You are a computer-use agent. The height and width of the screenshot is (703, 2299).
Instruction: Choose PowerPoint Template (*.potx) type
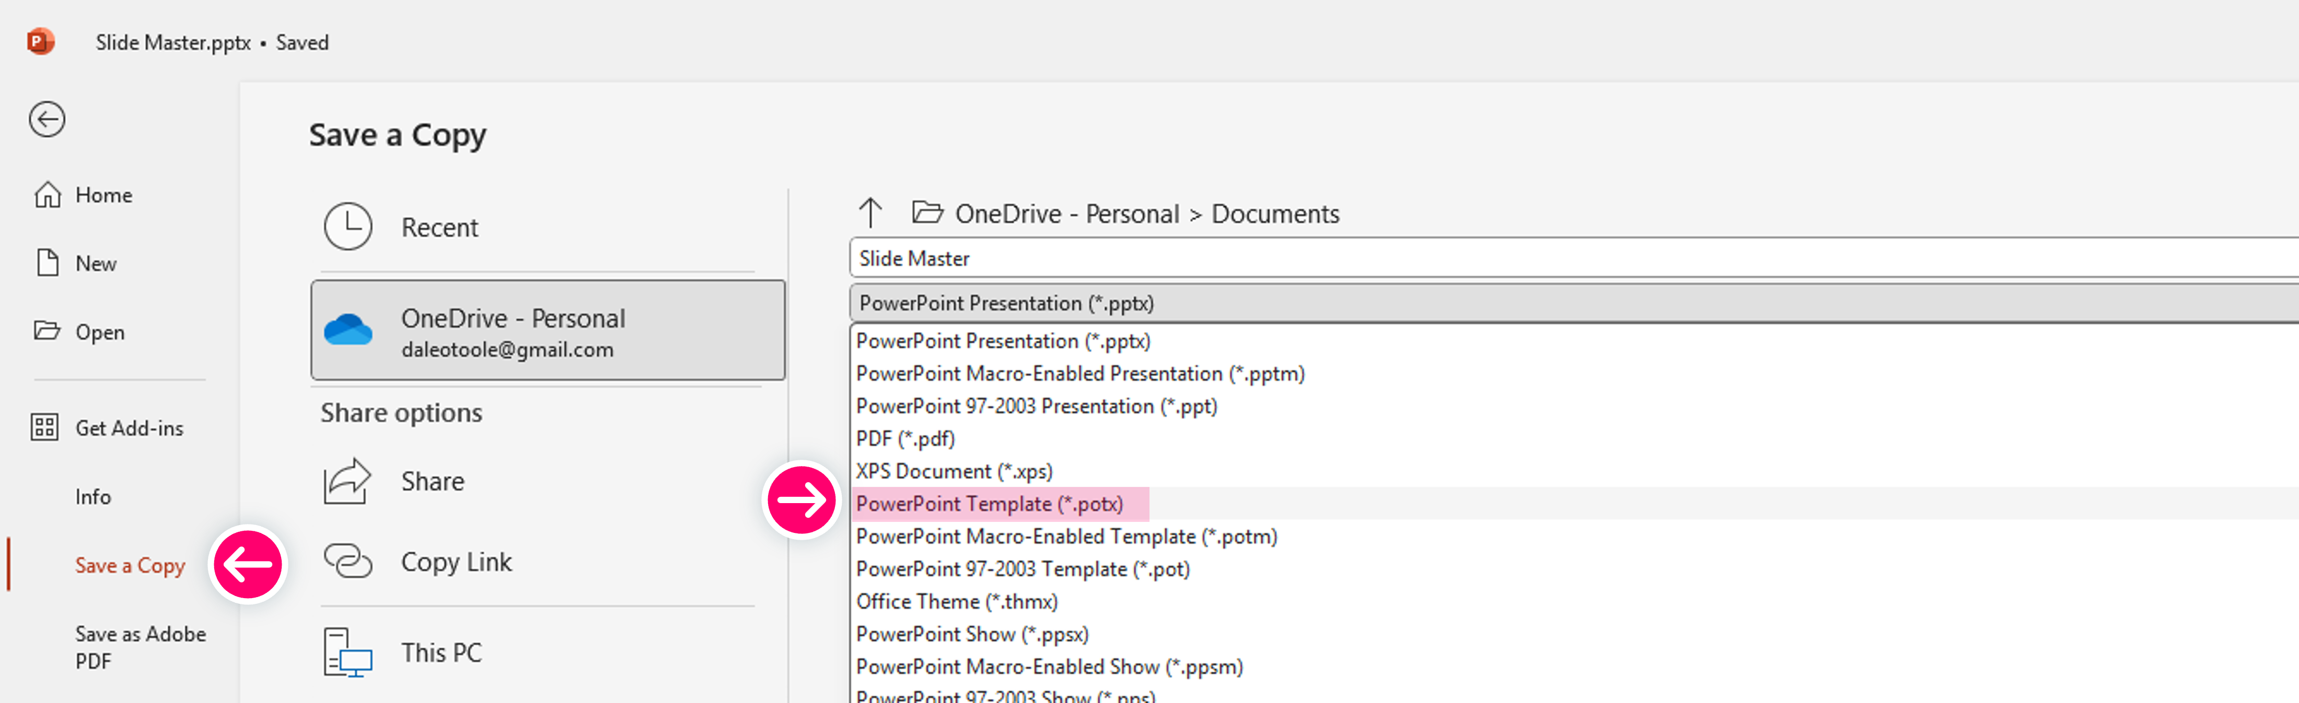click(989, 504)
